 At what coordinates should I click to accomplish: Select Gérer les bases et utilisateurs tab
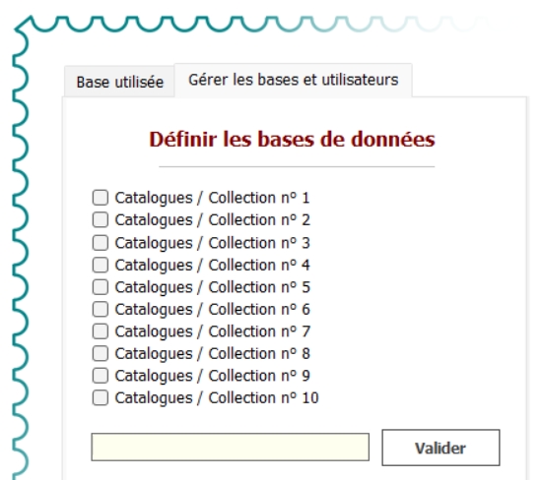[x=294, y=80]
